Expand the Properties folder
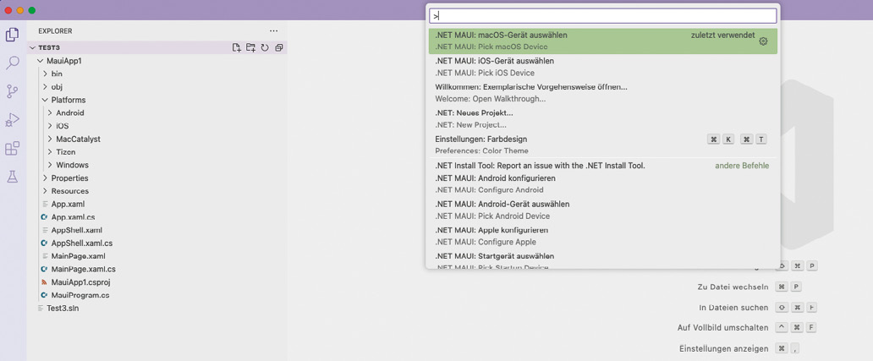Viewport: 873px width, 361px height. point(45,178)
